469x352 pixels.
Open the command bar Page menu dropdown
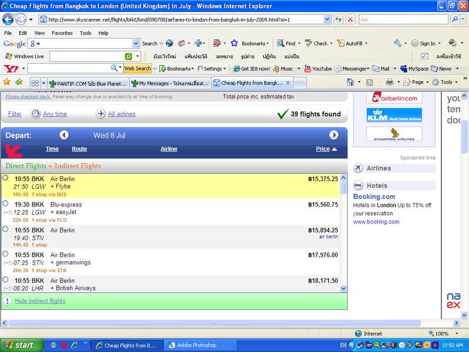[427, 82]
